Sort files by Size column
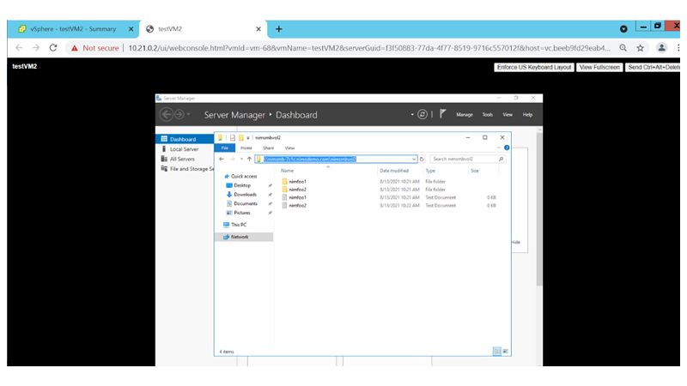The width and height of the screenshot is (687, 386). (475, 171)
